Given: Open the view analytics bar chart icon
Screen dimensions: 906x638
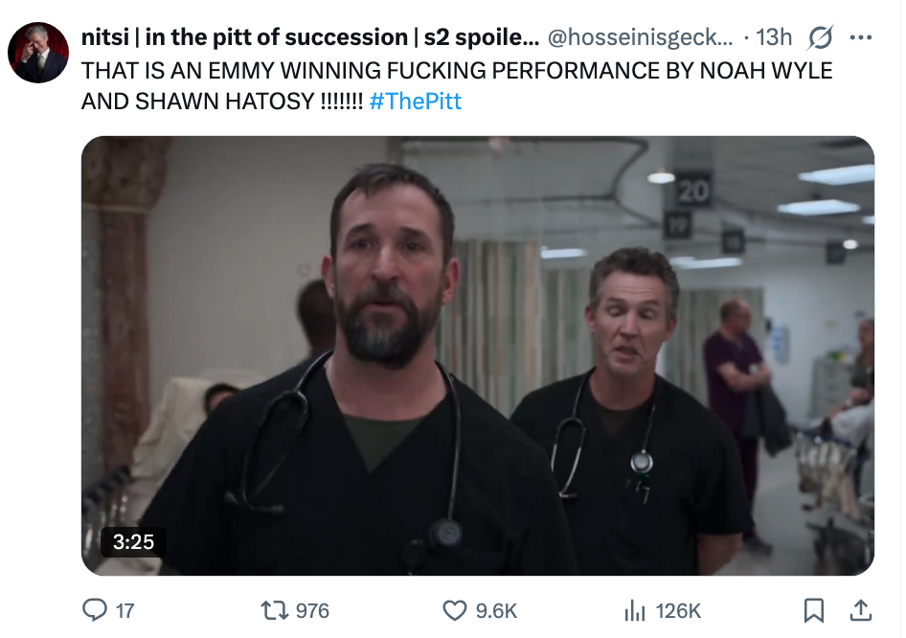Looking at the screenshot, I should pyautogui.click(x=635, y=610).
